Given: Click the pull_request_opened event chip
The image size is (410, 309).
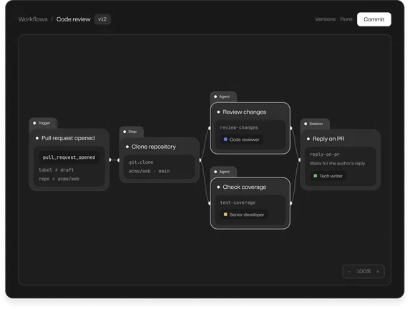Looking at the screenshot, I should point(69,157).
